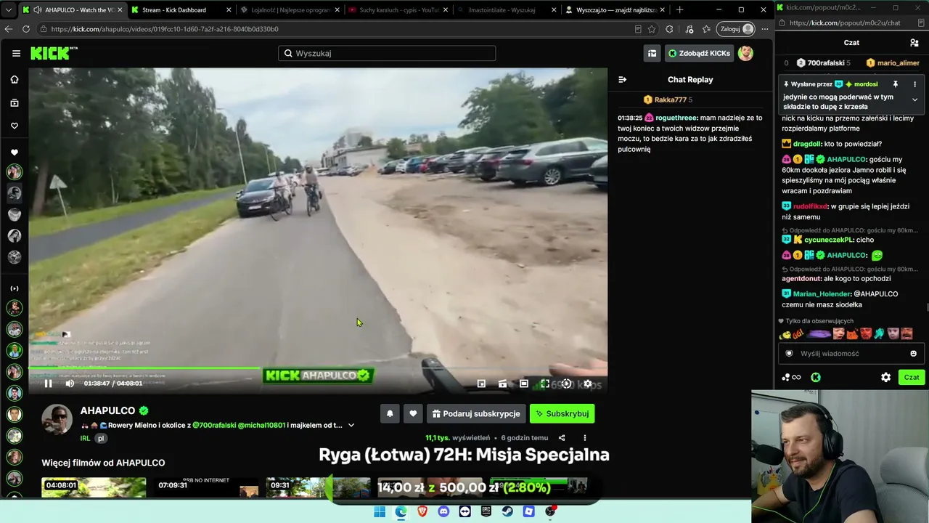The image size is (929, 523).
Task: Toggle theater mode in the video player
Action: 523,384
